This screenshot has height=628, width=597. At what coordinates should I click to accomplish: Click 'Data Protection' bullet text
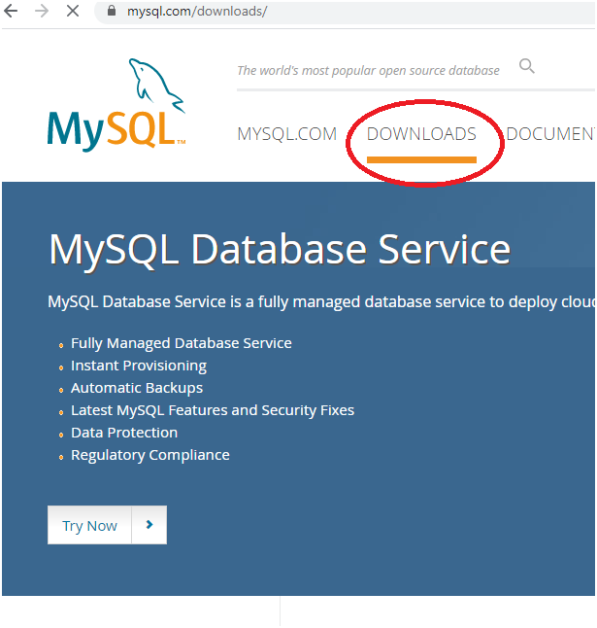click(124, 433)
